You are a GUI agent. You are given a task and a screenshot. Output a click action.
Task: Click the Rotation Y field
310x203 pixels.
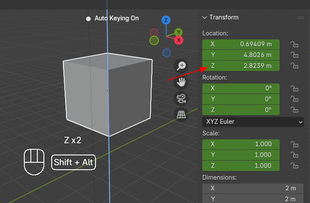tap(241, 99)
